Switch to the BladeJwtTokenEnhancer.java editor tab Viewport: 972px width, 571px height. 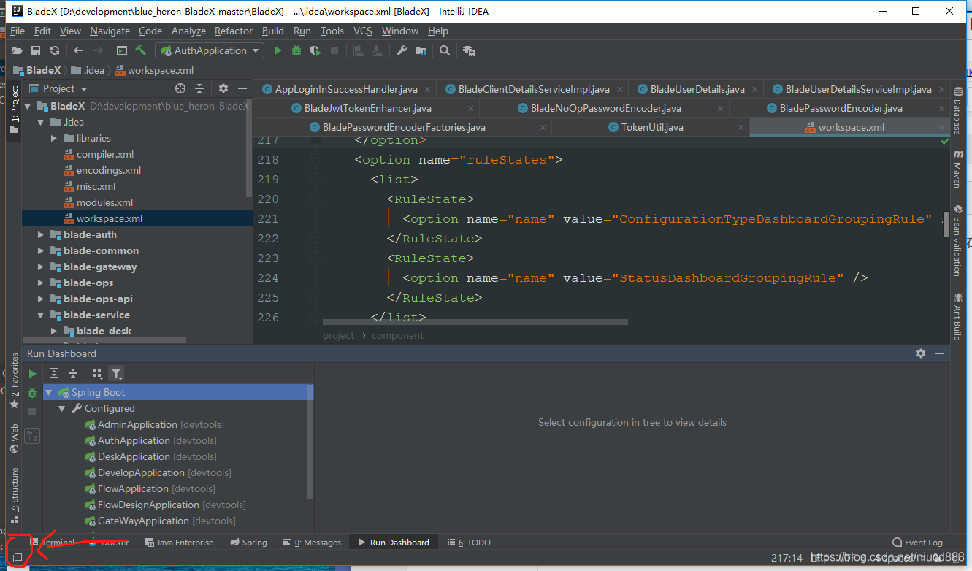[x=367, y=108]
